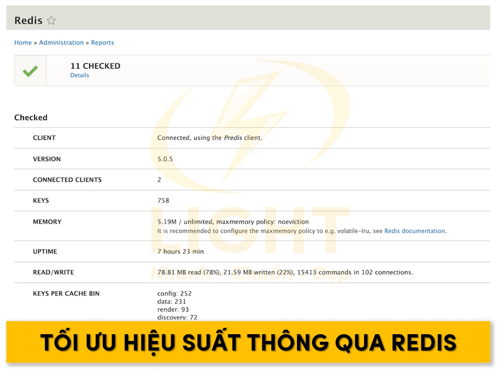Select the CONNECTED CLIENTS row label
The width and height of the screenshot is (497, 372).
(67, 179)
